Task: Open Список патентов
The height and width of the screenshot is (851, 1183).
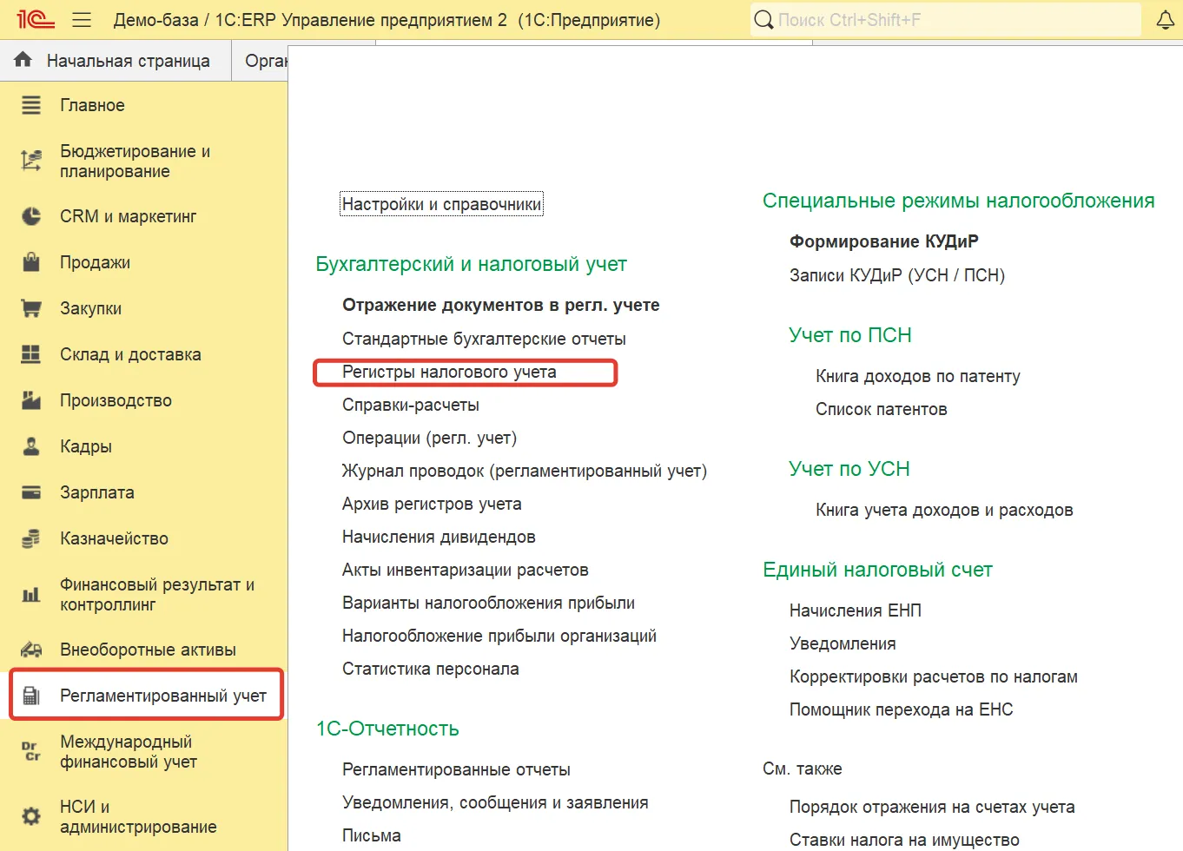Action: tap(882, 409)
